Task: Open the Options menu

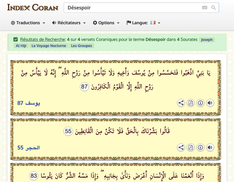Action: (x=106, y=23)
